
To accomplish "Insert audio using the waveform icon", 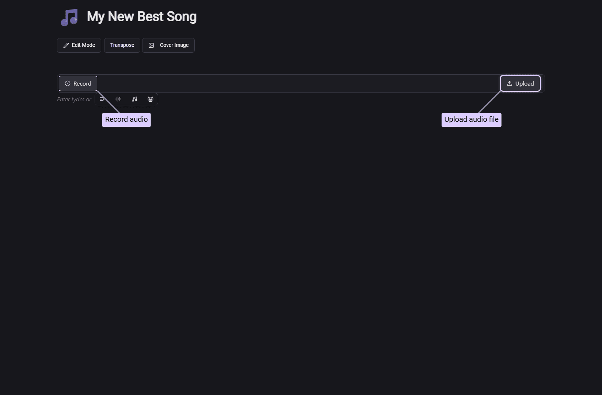I will 118,99.
